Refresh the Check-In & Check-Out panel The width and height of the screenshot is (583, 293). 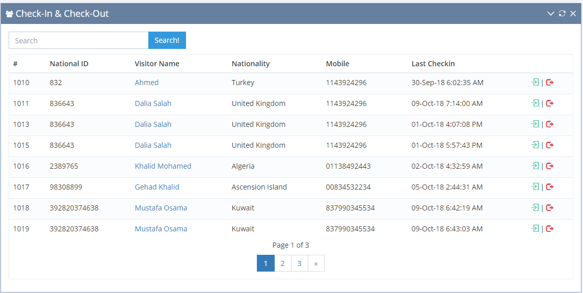click(562, 14)
